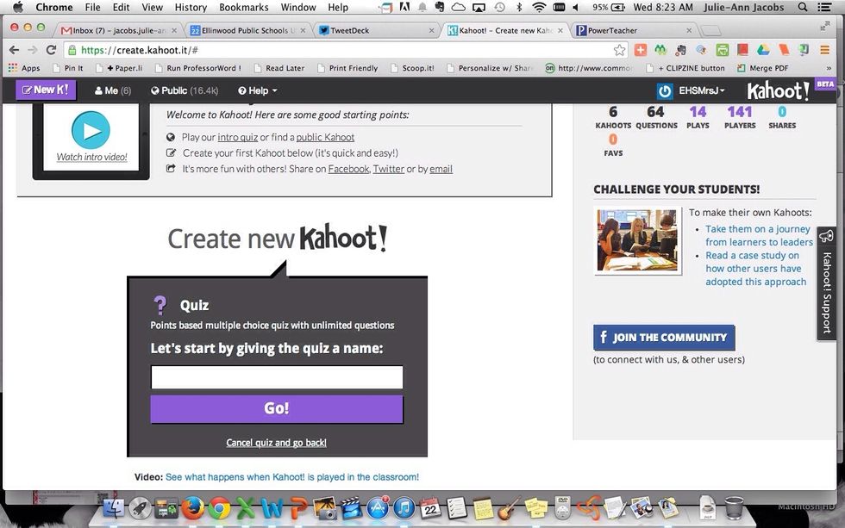845x528 pixels.
Task: Switch to the PowerTeacher tab
Action: (633, 31)
